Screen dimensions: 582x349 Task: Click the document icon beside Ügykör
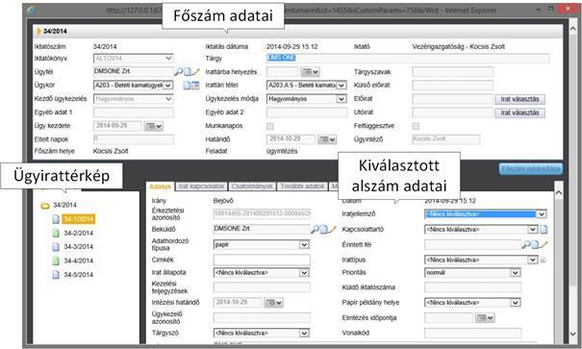(187, 86)
